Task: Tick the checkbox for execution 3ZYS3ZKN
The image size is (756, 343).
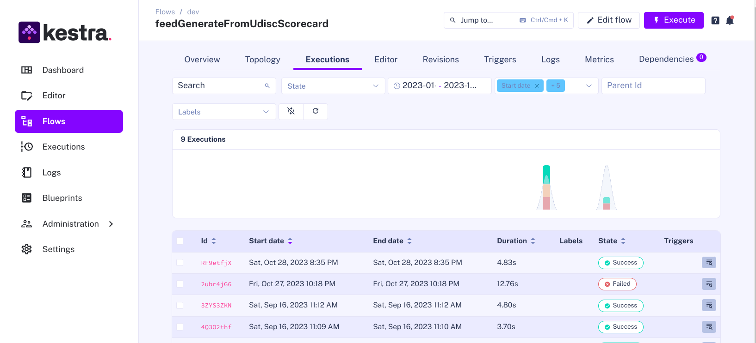Action: (180, 306)
